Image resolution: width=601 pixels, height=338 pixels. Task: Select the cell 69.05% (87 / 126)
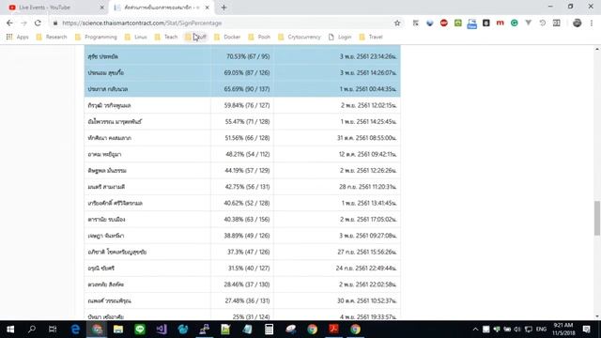click(242, 72)
